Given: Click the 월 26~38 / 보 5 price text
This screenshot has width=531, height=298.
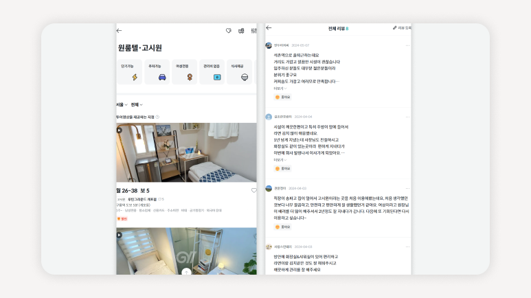Looking at the screenshot, I should [133, 191].
